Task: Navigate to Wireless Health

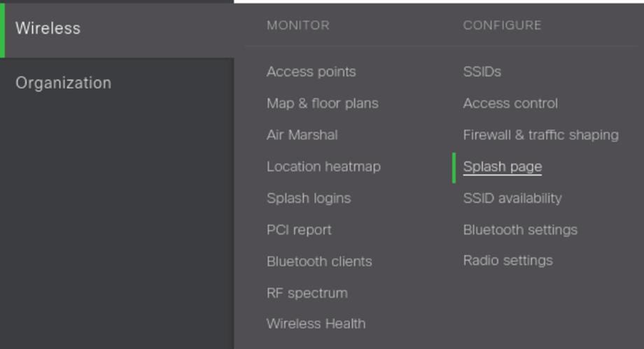Action: (316, 324)
